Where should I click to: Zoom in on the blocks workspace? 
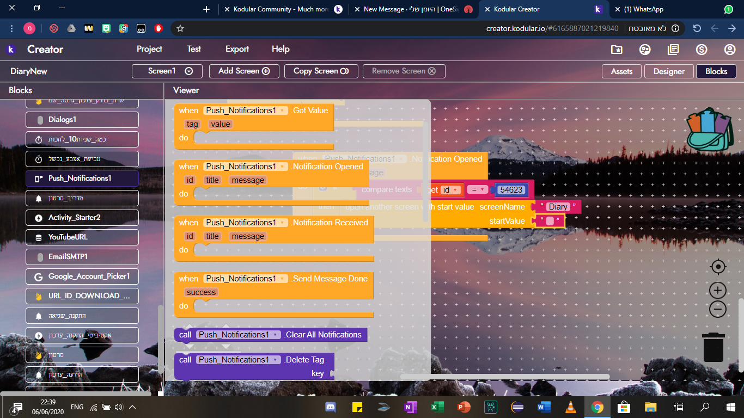(x=718, y=290)
